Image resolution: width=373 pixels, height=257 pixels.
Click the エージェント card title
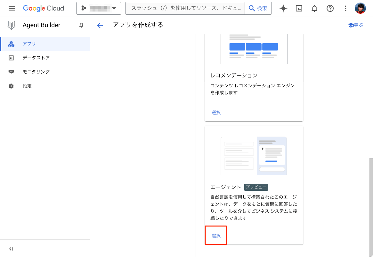pos(226,187)
